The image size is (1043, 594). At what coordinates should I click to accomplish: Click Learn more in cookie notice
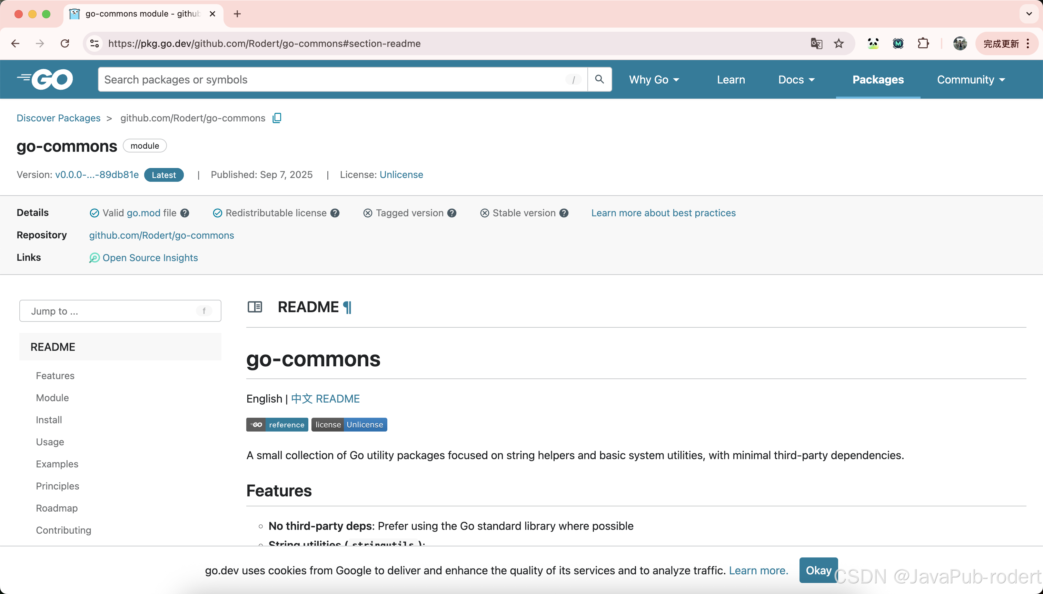tap(758, 570)
